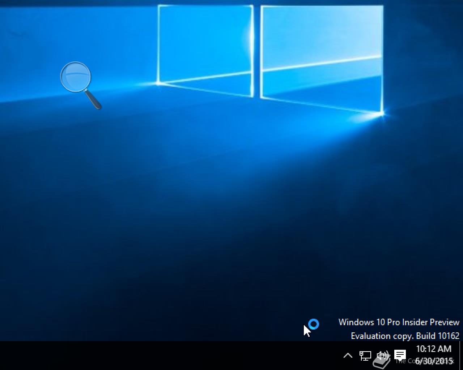Click the Magnifier glass icon on the desktop
The image size is (463, 370).
[x=81, y=85]
